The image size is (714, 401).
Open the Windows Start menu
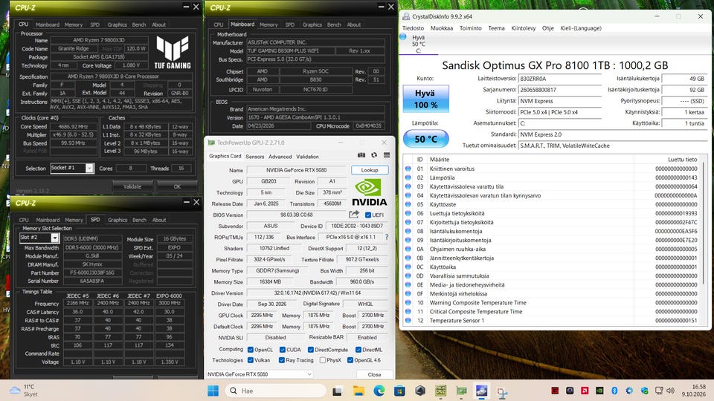point(213,391)
